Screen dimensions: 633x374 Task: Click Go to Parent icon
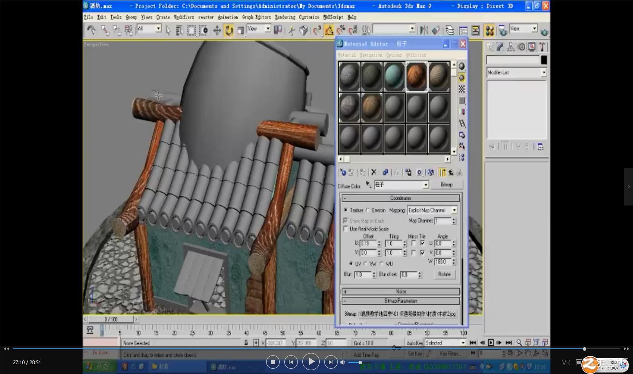pos(451,172)
